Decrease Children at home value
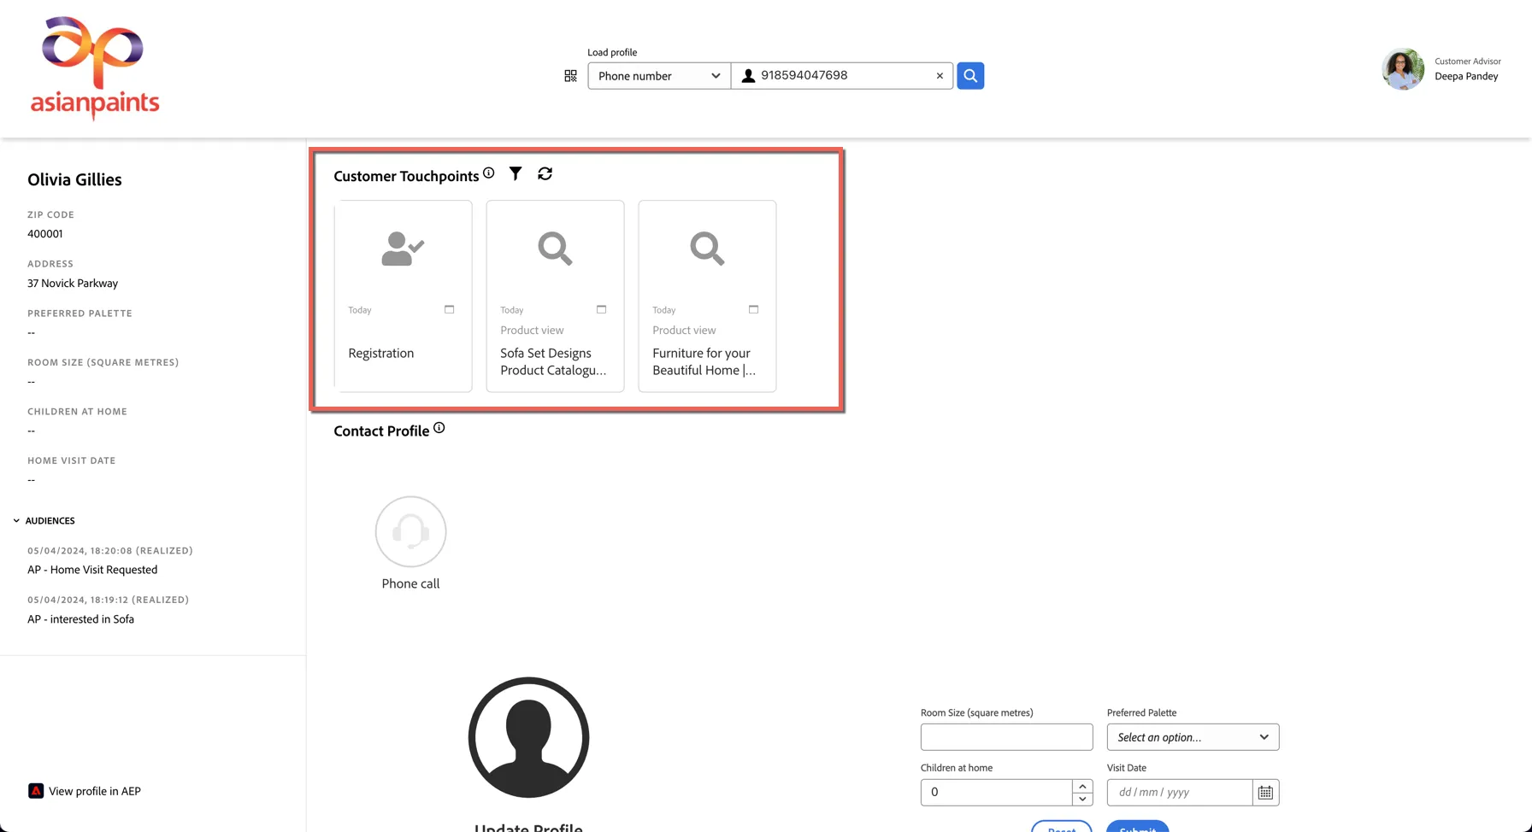1532x832 pixels. [1082, 799]
